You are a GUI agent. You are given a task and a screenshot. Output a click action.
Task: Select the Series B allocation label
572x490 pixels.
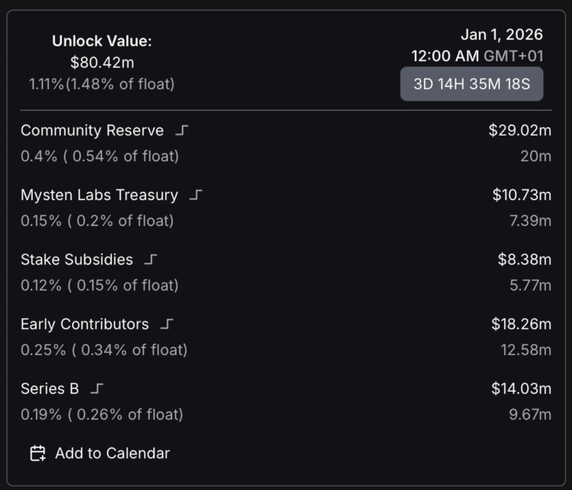coord(50,389)
